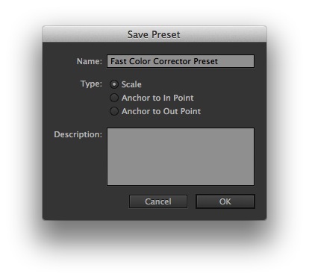
Task: Click the "Anchor to Out Point" label text
Action: (161, 111)
